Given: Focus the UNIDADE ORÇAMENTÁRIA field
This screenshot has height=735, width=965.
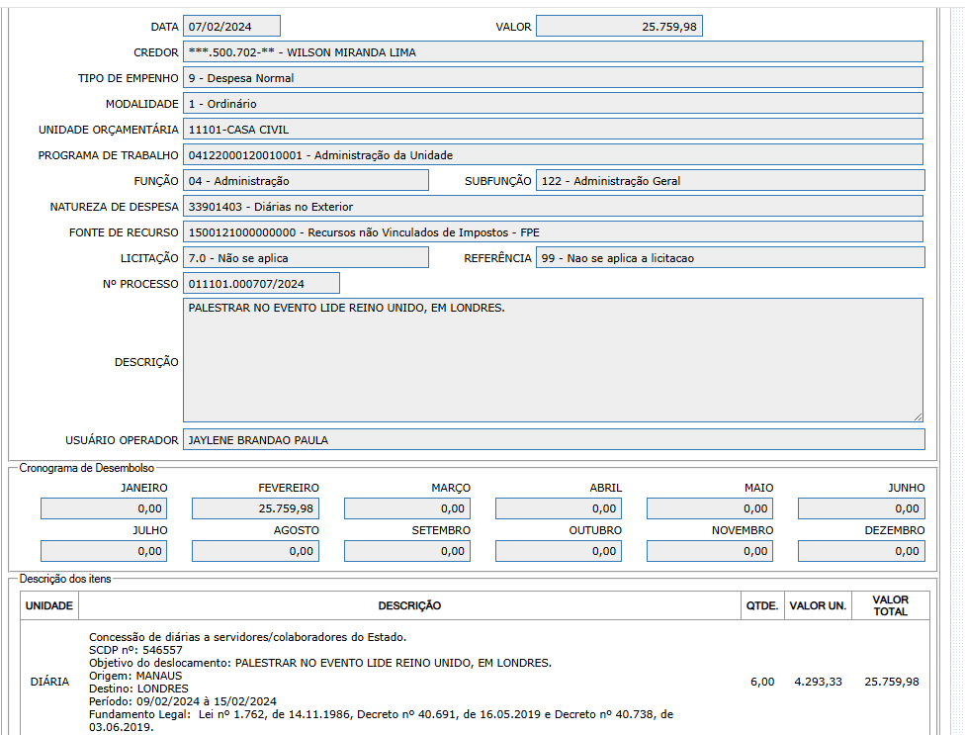Looking at the screenshot, I should coord(553,130).
